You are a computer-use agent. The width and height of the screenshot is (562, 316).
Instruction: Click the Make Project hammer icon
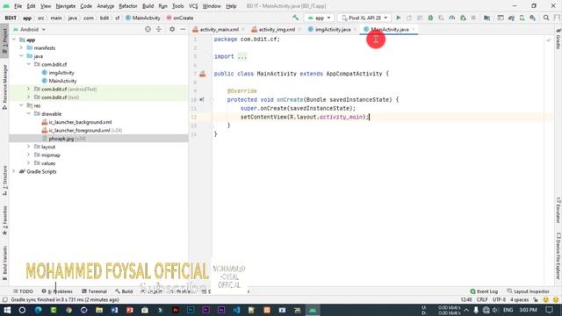(295, 18)
